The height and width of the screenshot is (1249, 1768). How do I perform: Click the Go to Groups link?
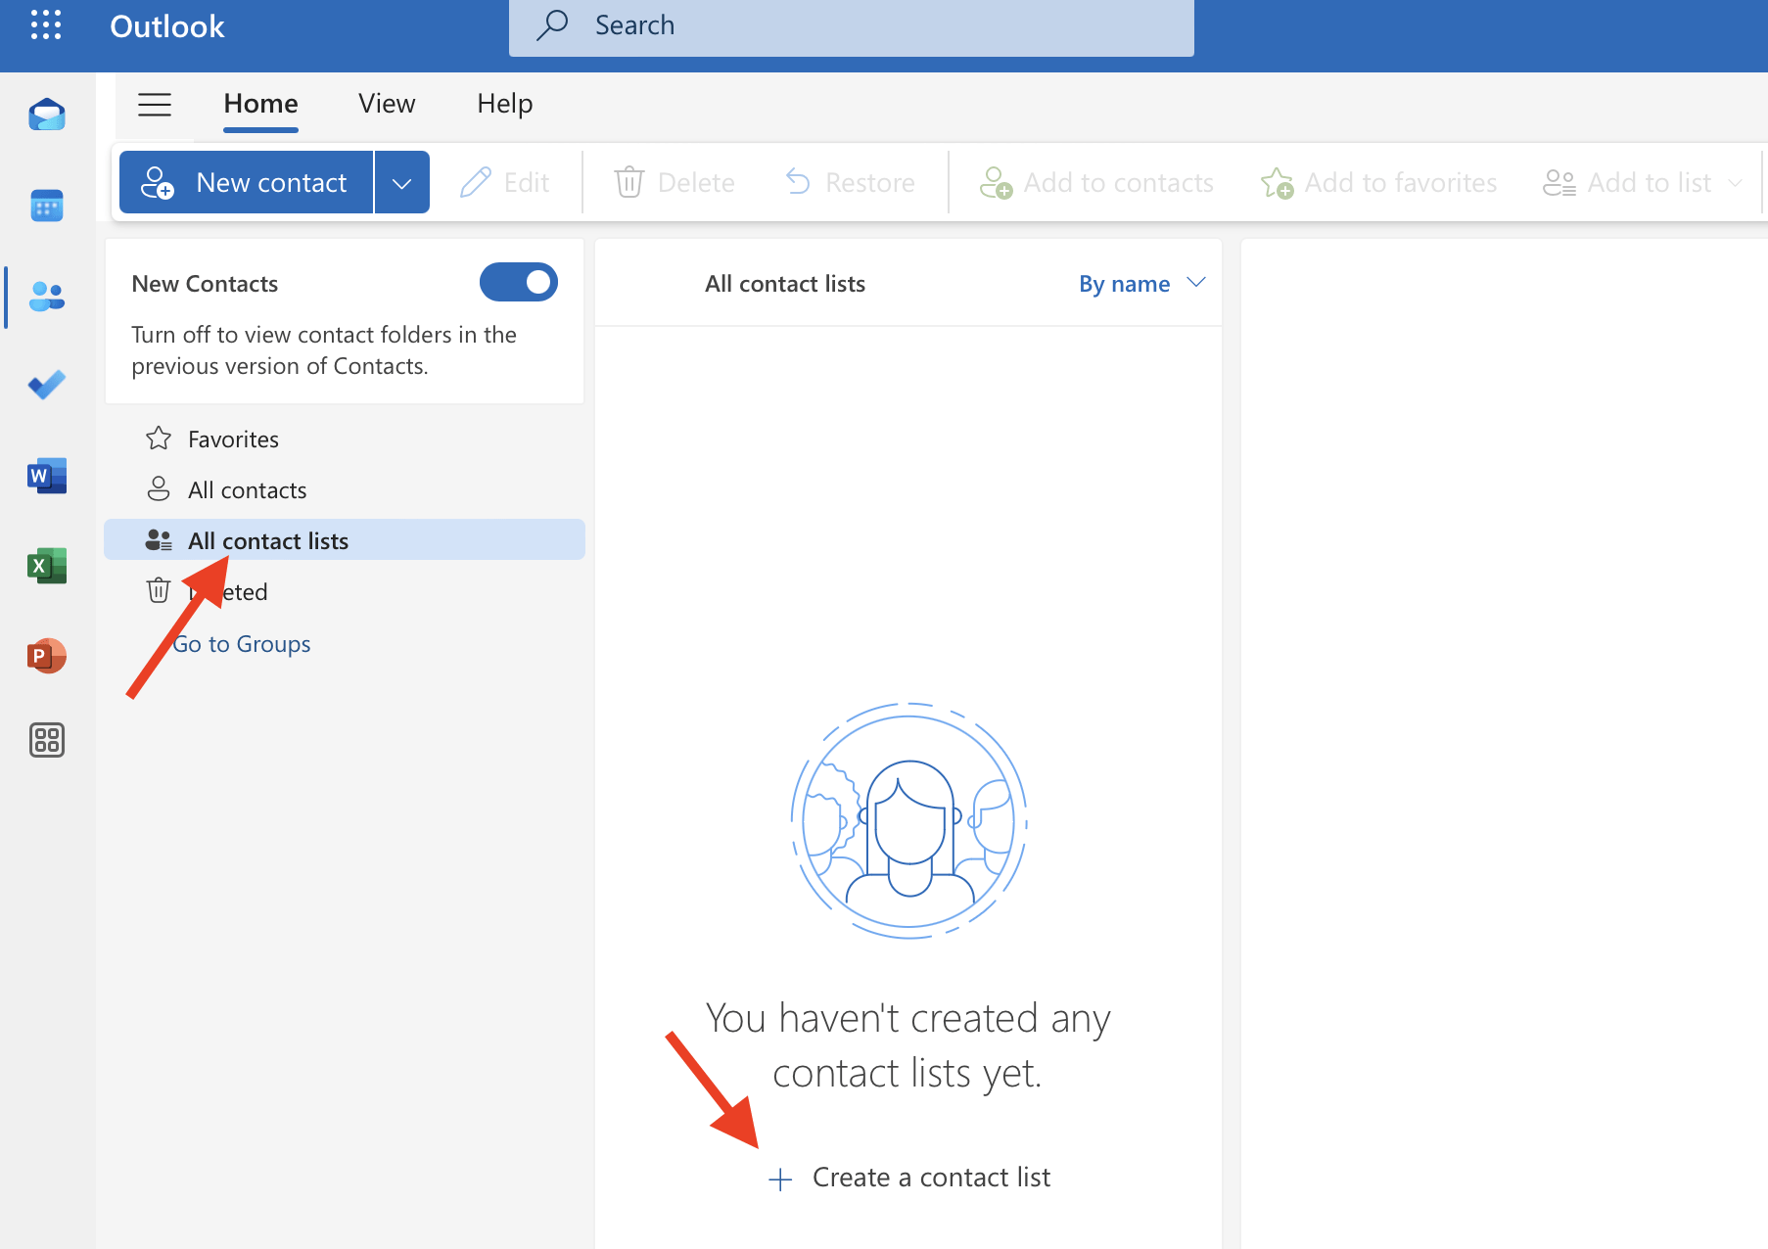241,643
